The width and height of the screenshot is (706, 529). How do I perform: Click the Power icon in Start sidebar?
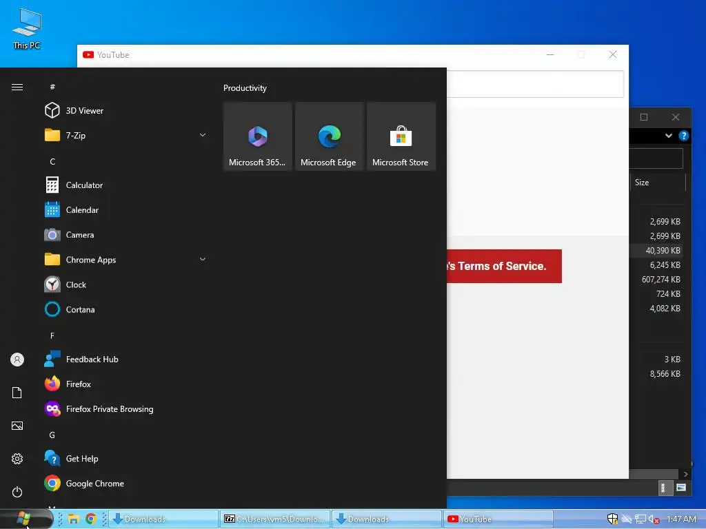tap(17, 492)
